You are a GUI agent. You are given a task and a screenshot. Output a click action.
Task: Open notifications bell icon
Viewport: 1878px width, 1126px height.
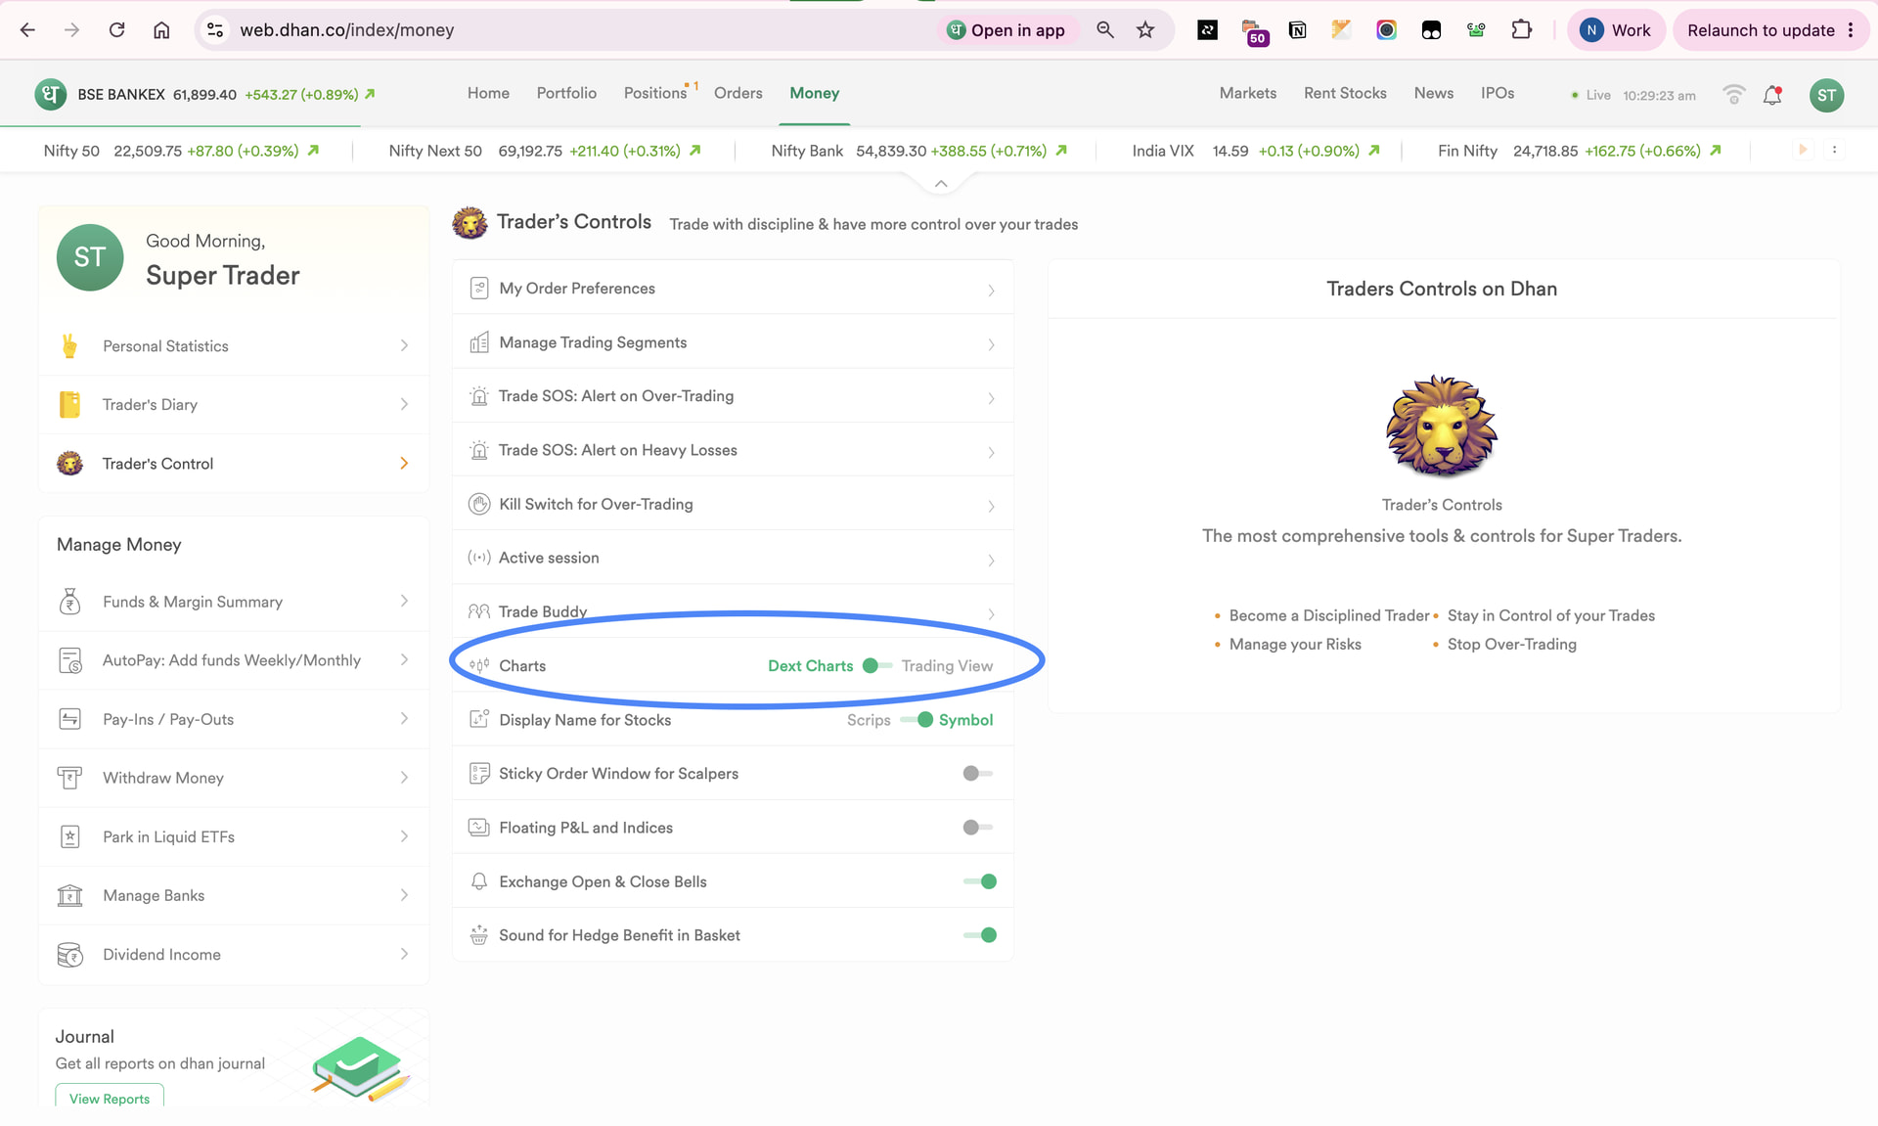point(1772,95)
